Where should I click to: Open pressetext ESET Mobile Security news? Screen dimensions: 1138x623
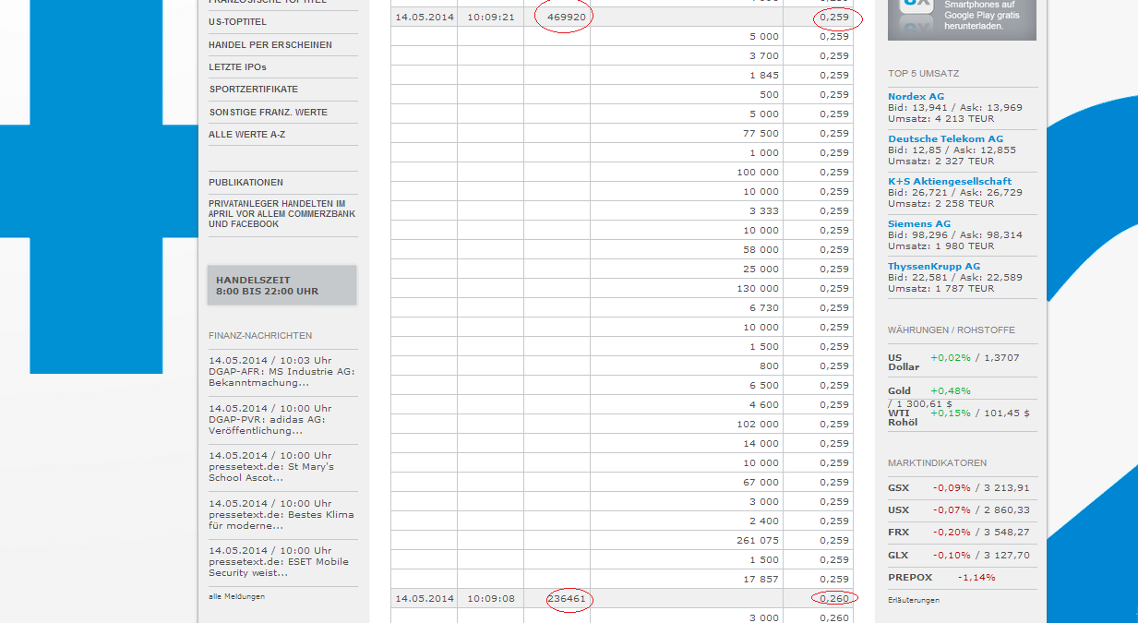(x=279, y=561)
